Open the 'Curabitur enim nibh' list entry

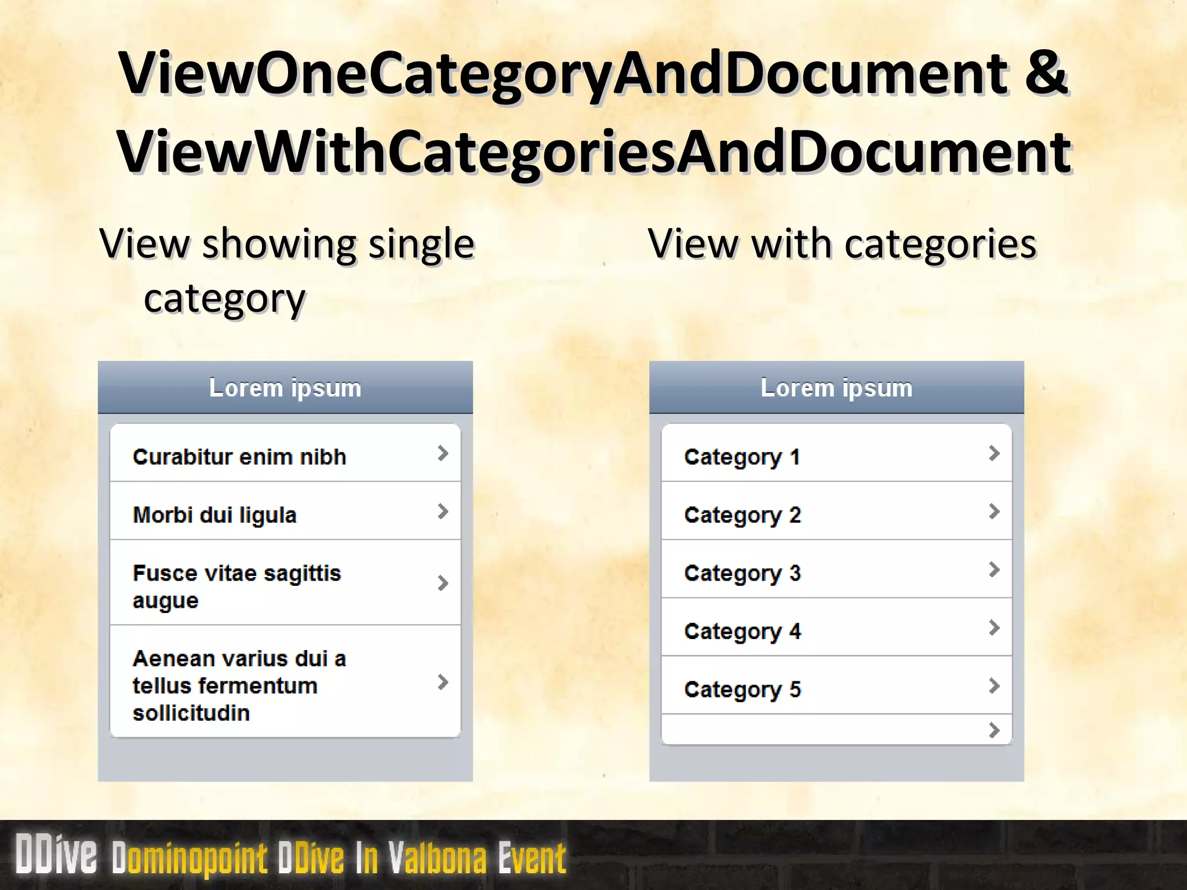pyautogui.click(x=285, y=453)
